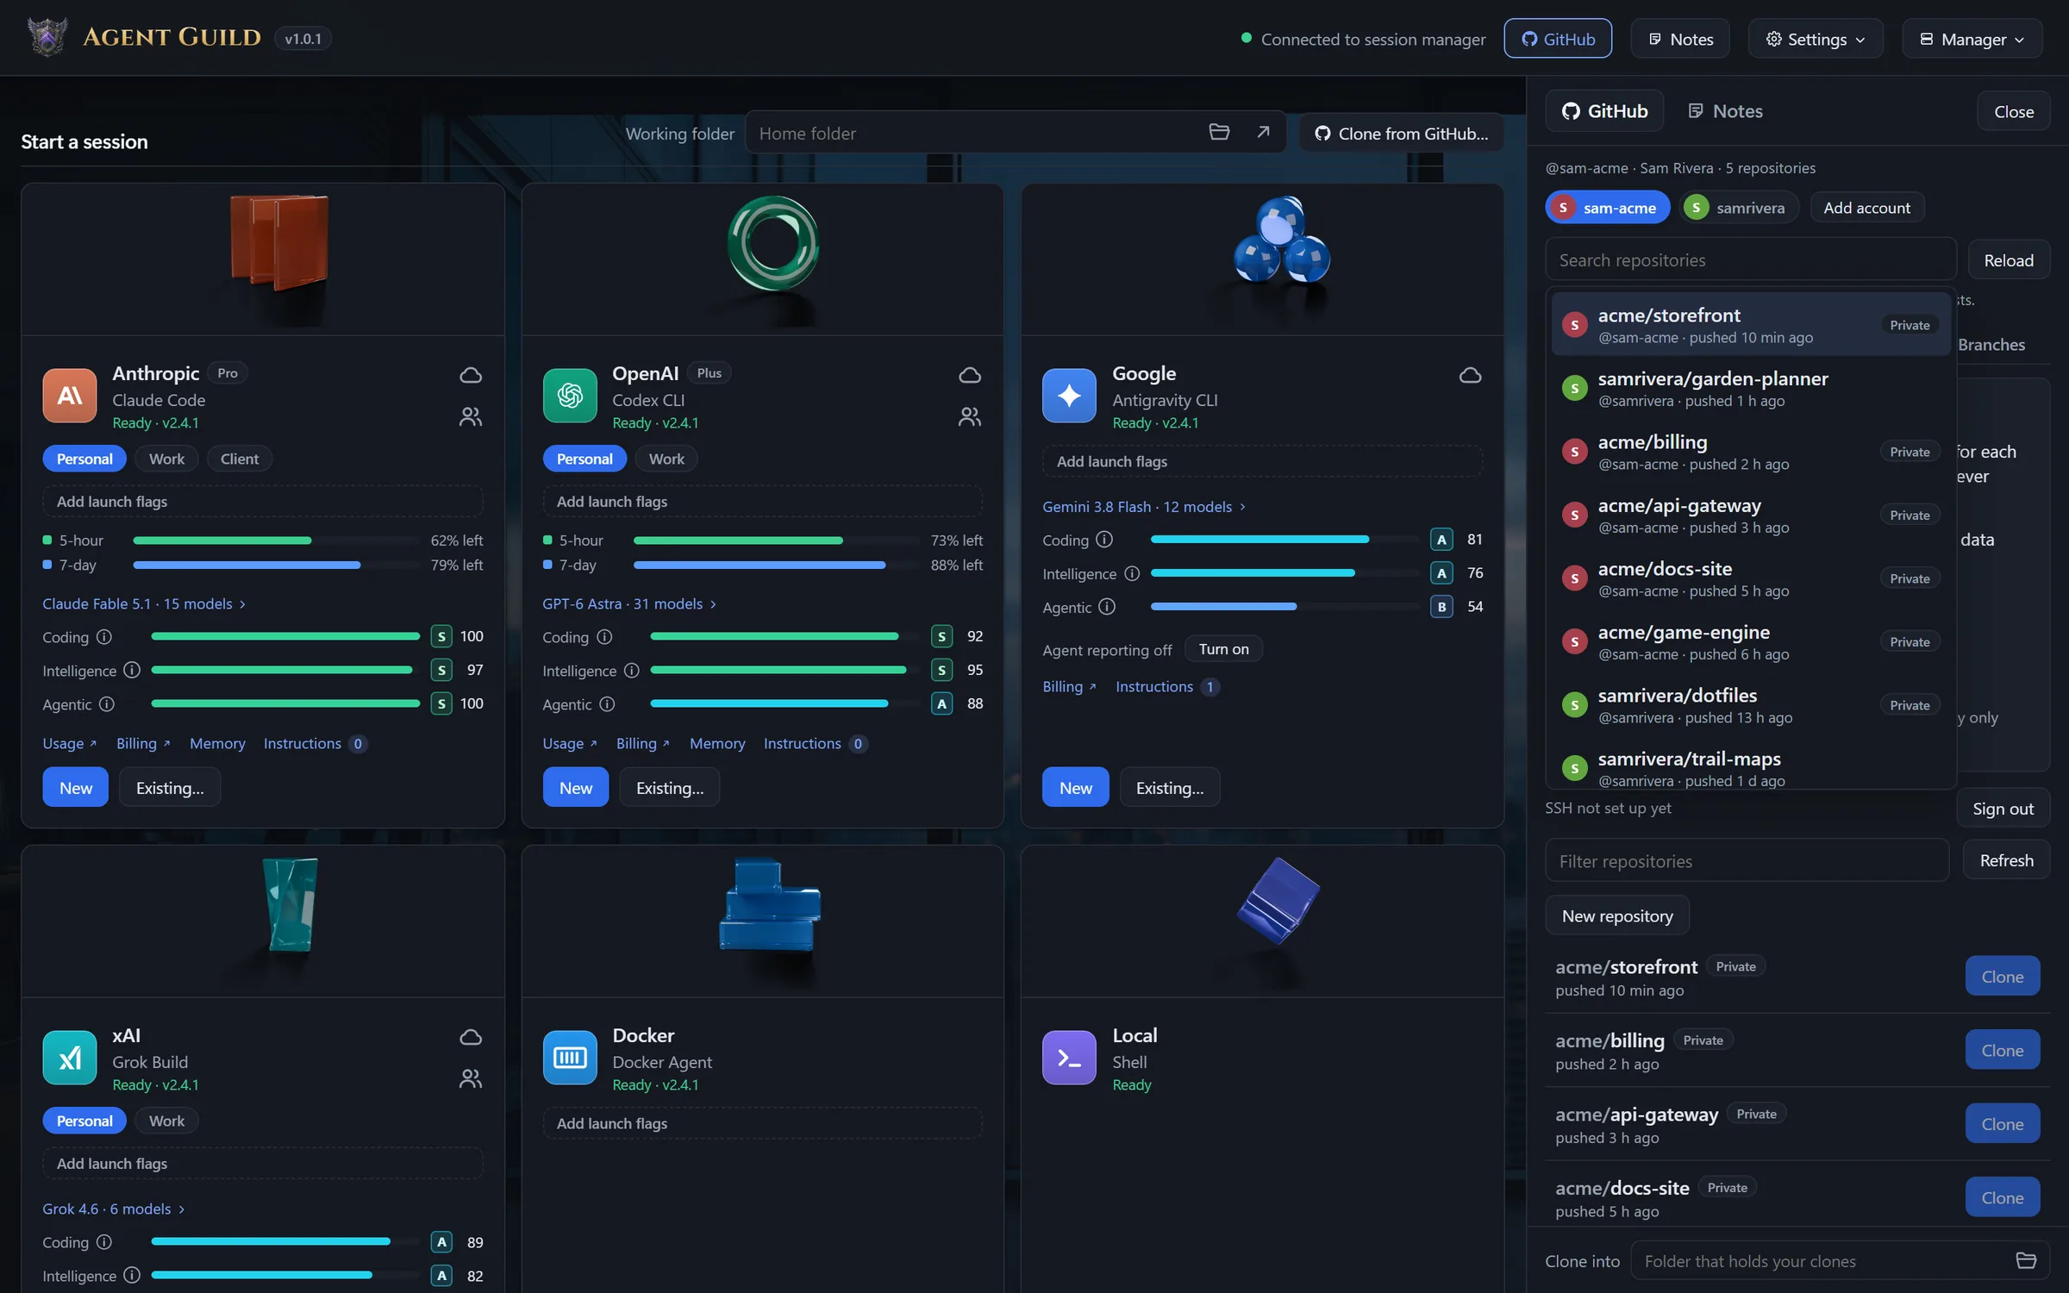2069x1293 pixels.
Task: Click the cloud icon on Anthropic card
Action: 471,375
